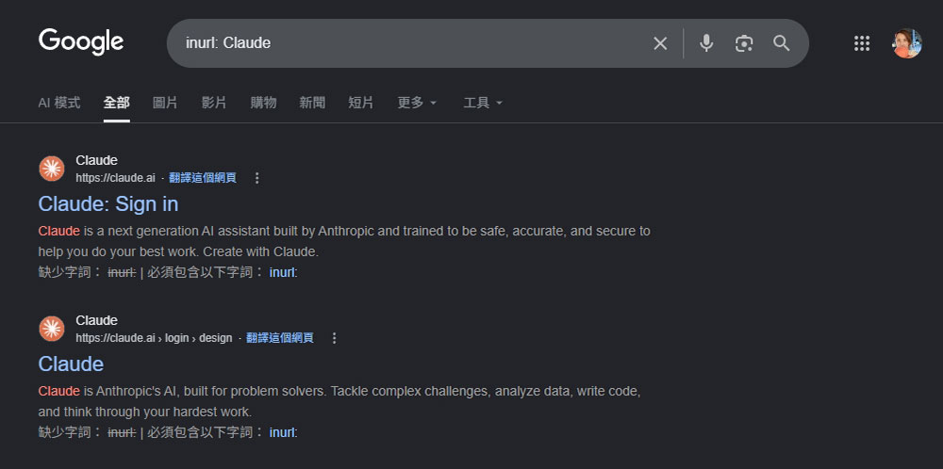Click 翻譯這個網頁 for first result
Image resolution: width=943 pixels, height=469 pixels.
click(x=203, y=178)
